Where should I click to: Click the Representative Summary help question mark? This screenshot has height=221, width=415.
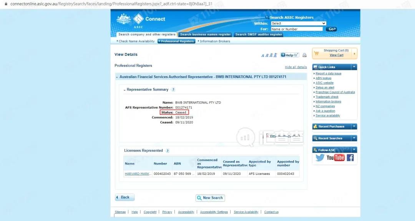[x=173, y=90]
